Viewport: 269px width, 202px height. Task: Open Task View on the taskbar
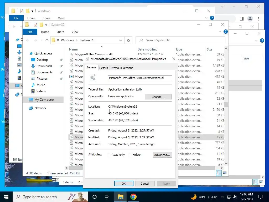pos(107,197)
